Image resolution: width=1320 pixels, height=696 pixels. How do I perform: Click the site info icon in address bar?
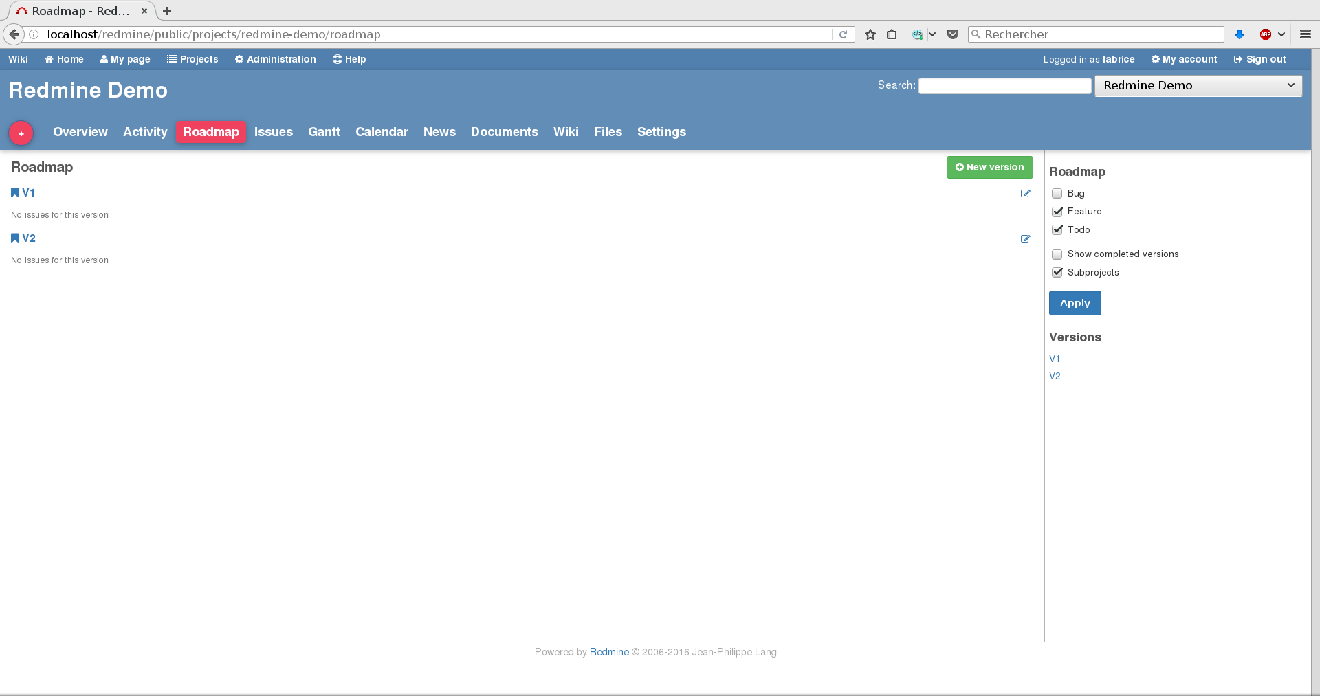pyautogui.click(x=34, y=34)
